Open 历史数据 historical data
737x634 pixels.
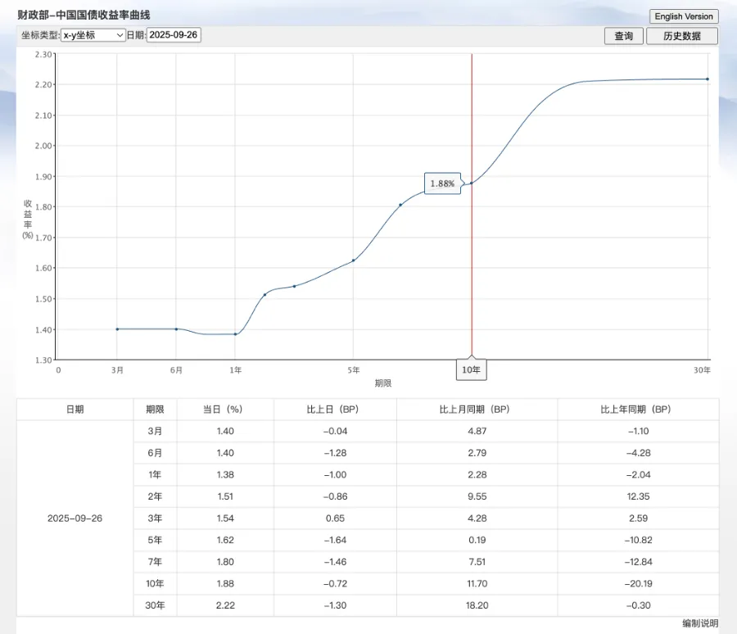click(x=681, y=36)
